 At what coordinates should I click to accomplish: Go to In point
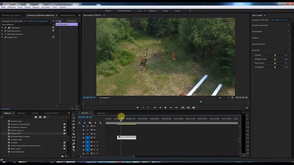tap(155, 108)
